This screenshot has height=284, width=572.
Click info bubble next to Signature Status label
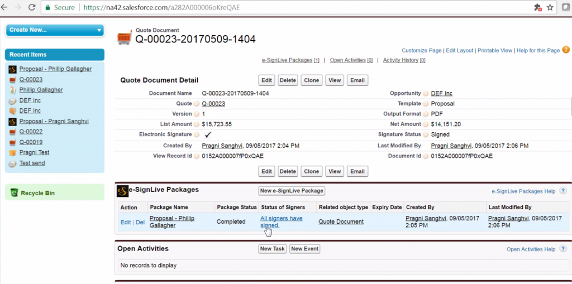click(x=426, y=134)
